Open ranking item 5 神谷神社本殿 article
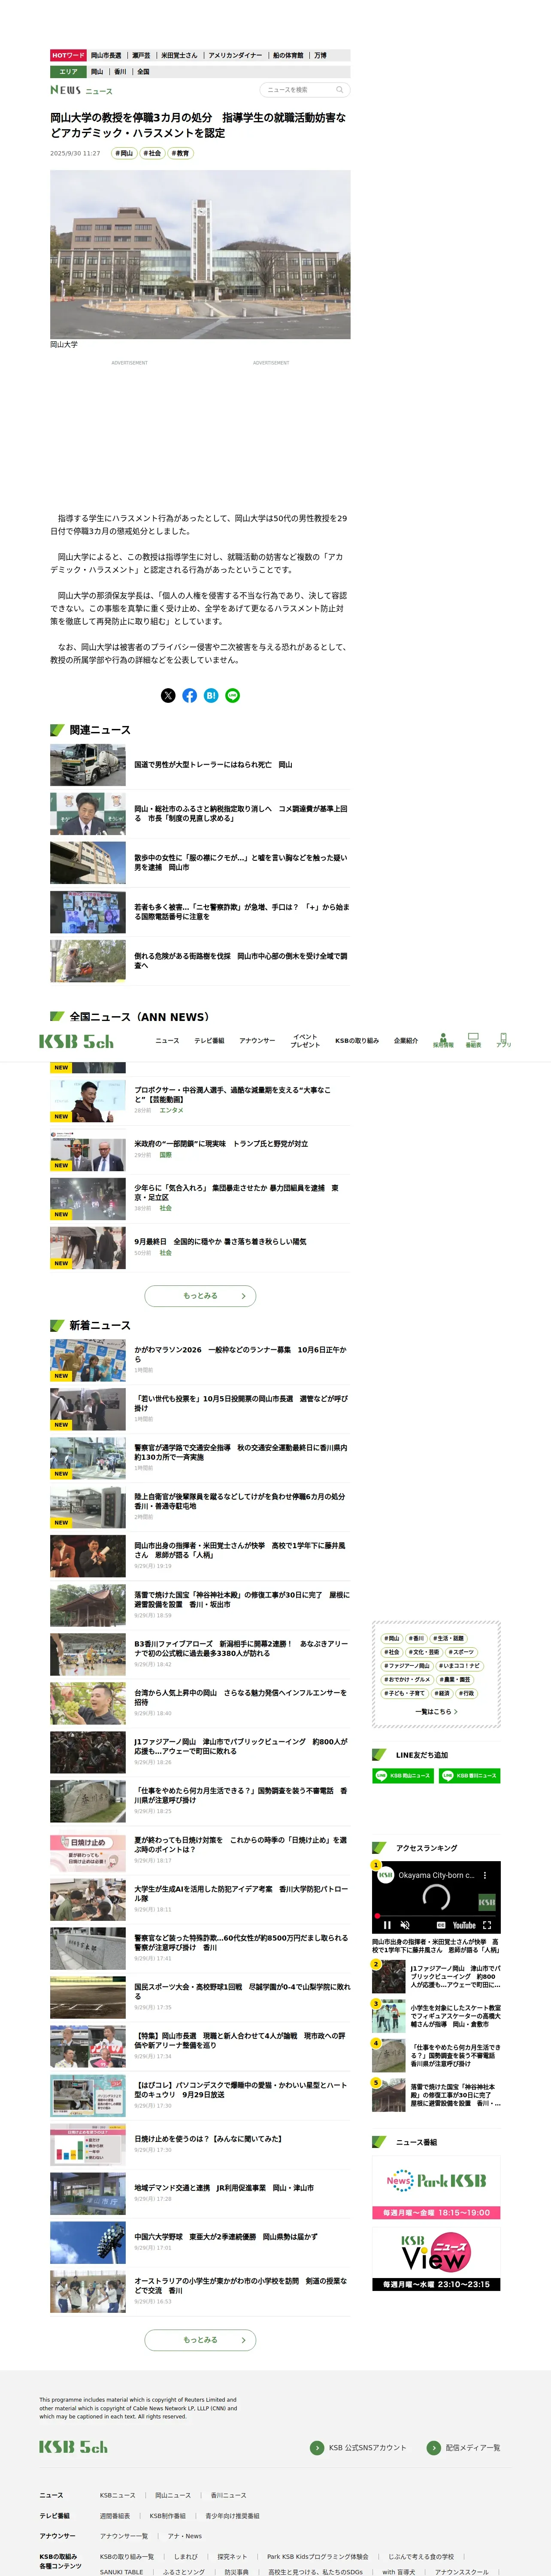 pyautogui.click(x=455, y=2095)
